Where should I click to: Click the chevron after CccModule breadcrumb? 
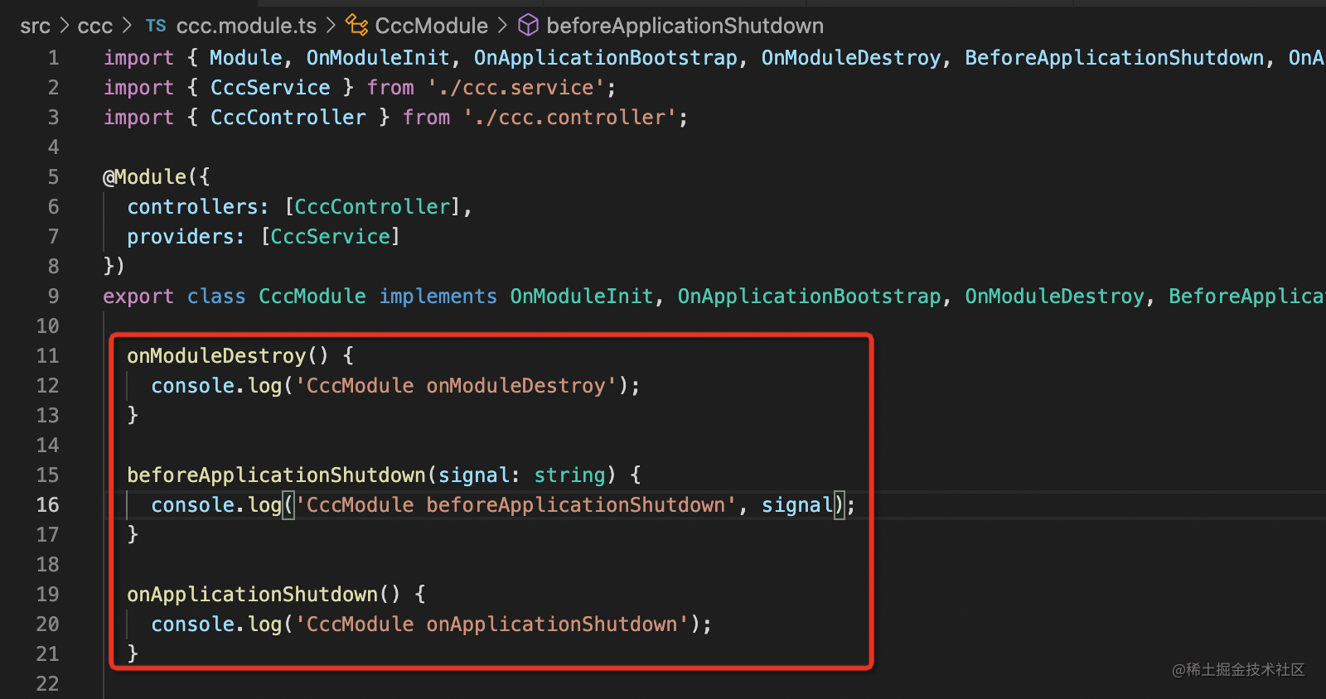502,26
